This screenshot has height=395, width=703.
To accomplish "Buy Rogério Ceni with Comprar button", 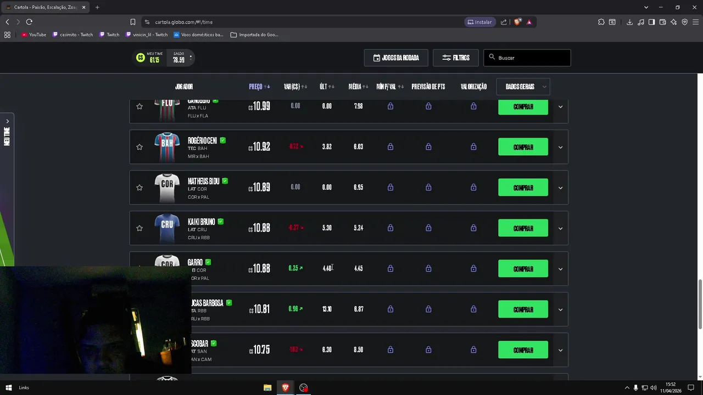I will (x=523, y=147).
